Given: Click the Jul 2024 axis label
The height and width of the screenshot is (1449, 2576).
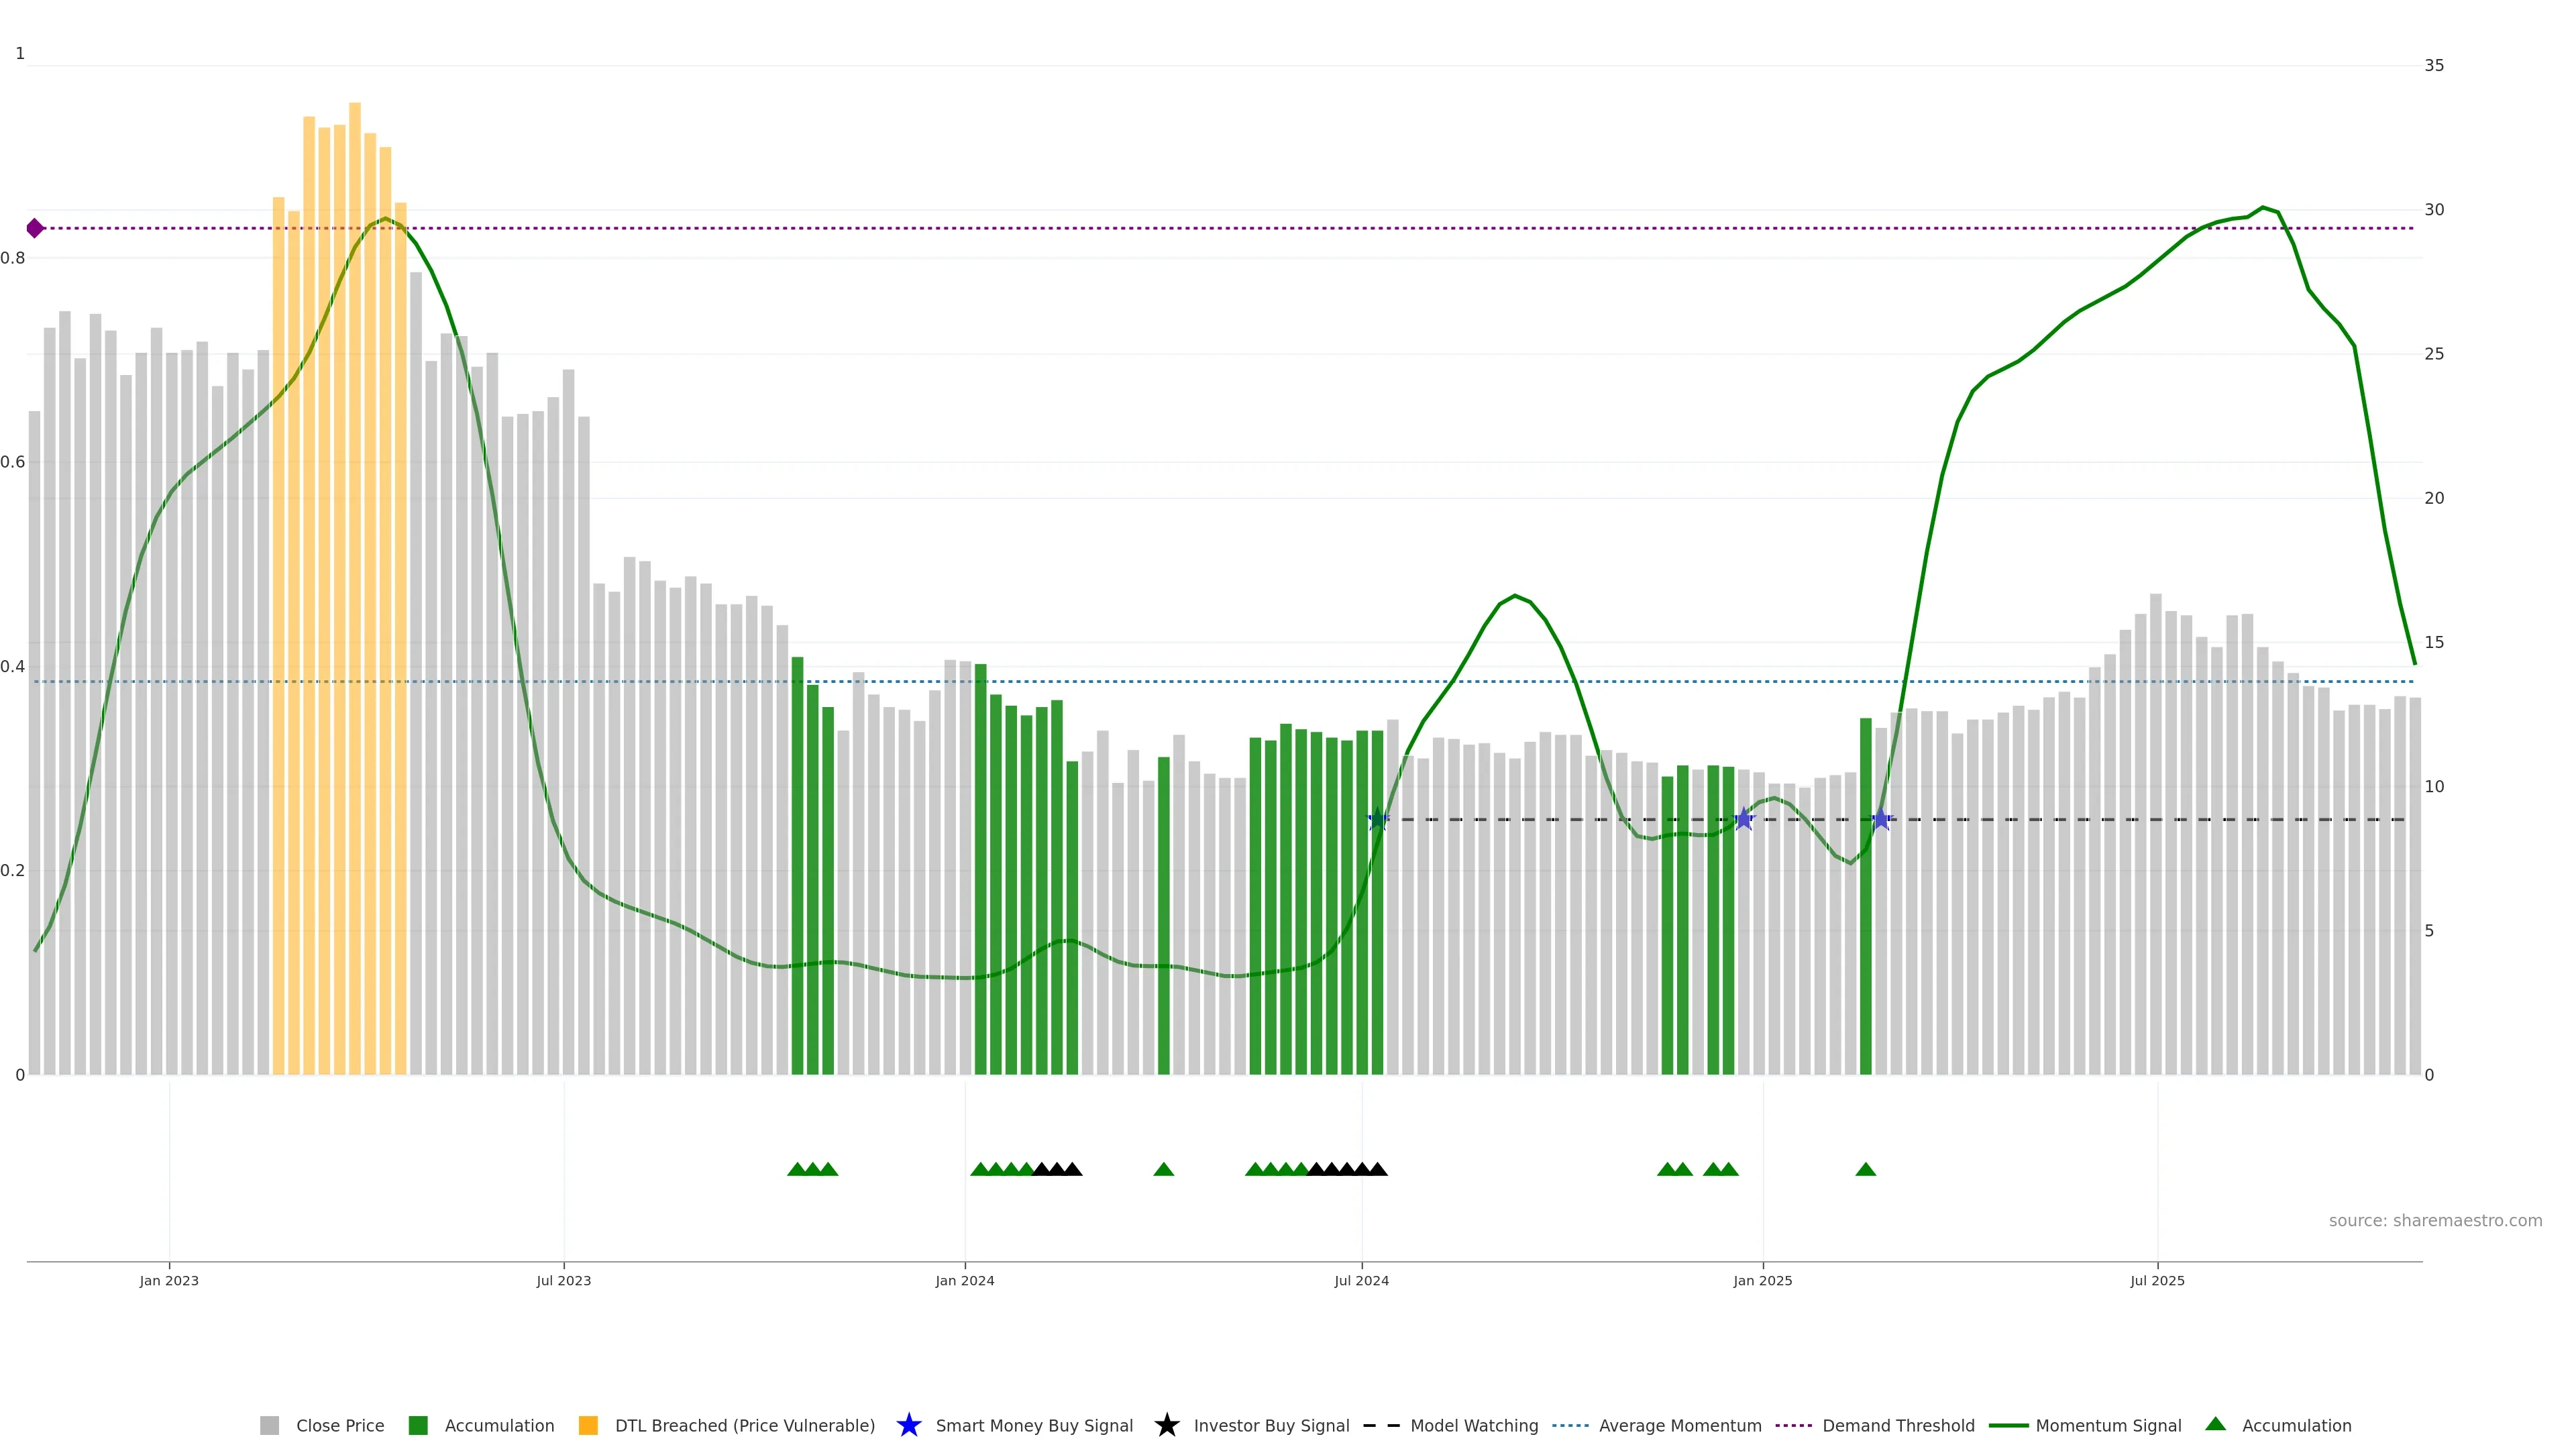Looking at the screenshot, I should pos(1361,1280).
